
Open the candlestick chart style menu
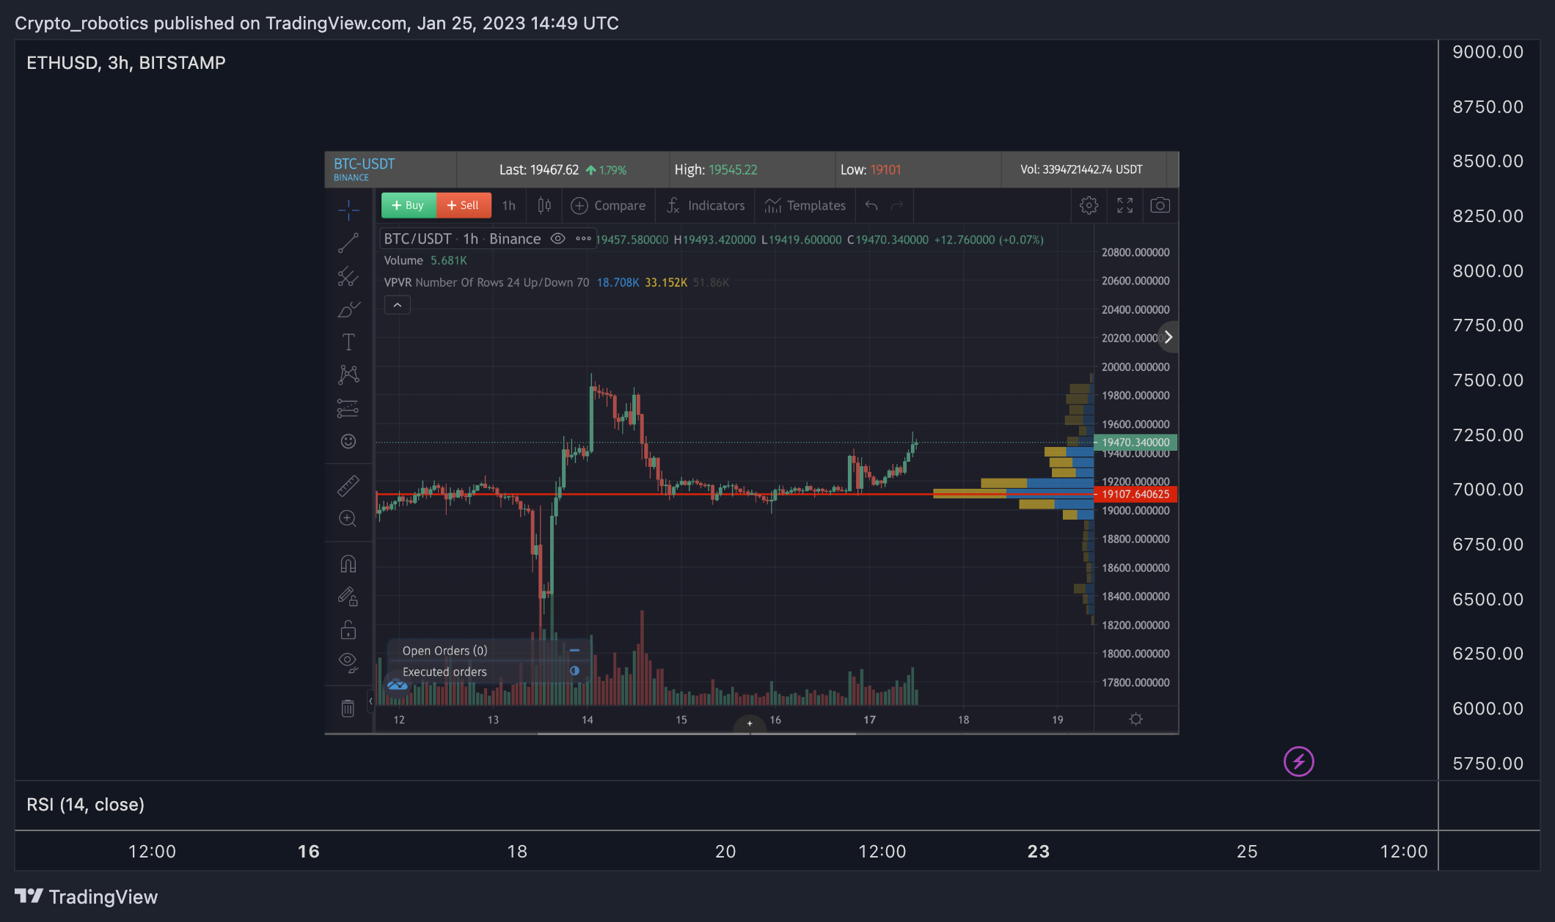pos(544,205)
